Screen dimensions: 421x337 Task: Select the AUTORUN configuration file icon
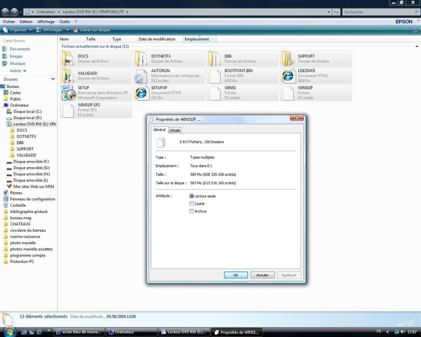click(x=141, y=76)
